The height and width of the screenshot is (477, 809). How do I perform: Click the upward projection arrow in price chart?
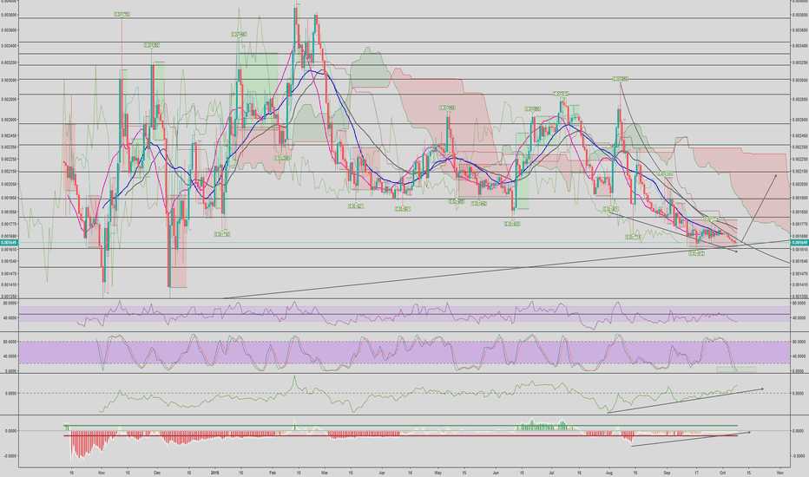(759, 208)
